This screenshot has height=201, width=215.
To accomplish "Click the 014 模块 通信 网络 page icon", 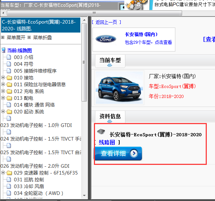I will tap(9, 105).
